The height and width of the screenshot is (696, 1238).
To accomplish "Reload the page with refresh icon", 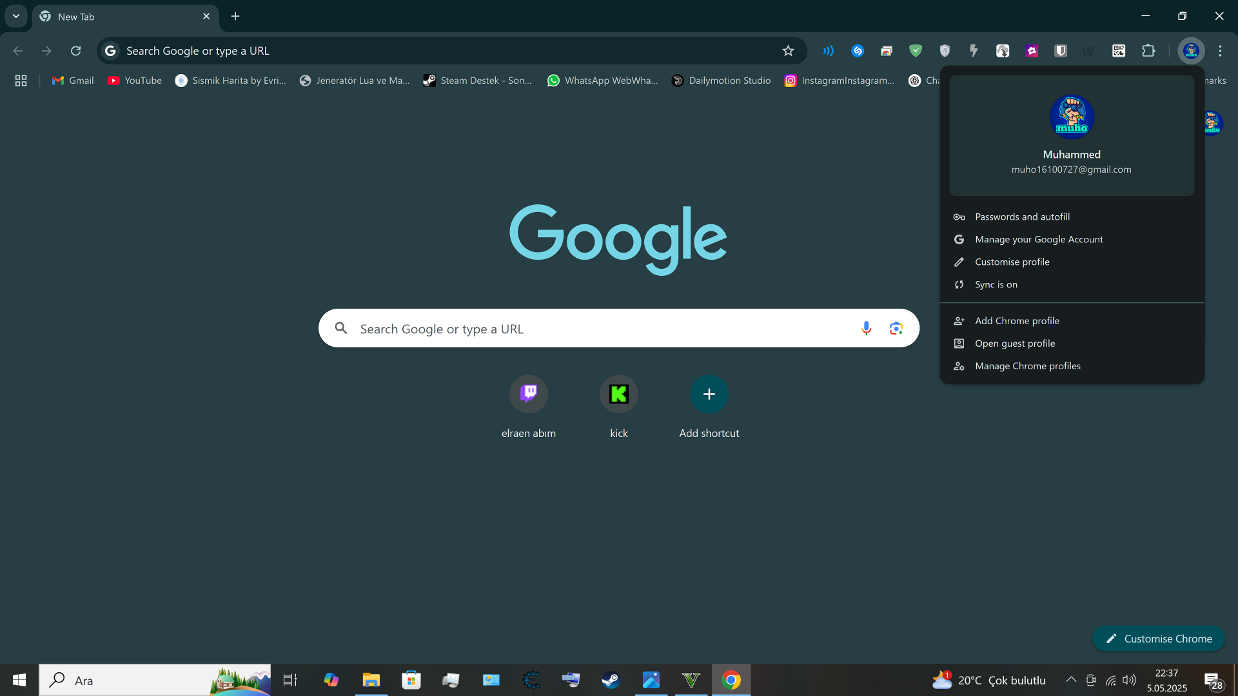I will coord(75,51).
